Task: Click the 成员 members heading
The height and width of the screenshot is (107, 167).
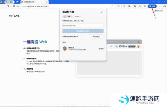Action: pos(64,42)
